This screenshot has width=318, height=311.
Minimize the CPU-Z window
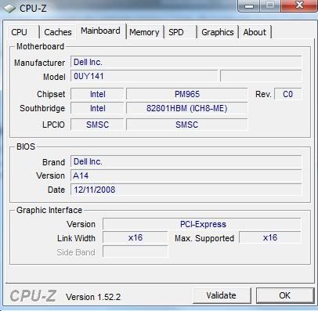pyautogui.click(x=249, y=5)
